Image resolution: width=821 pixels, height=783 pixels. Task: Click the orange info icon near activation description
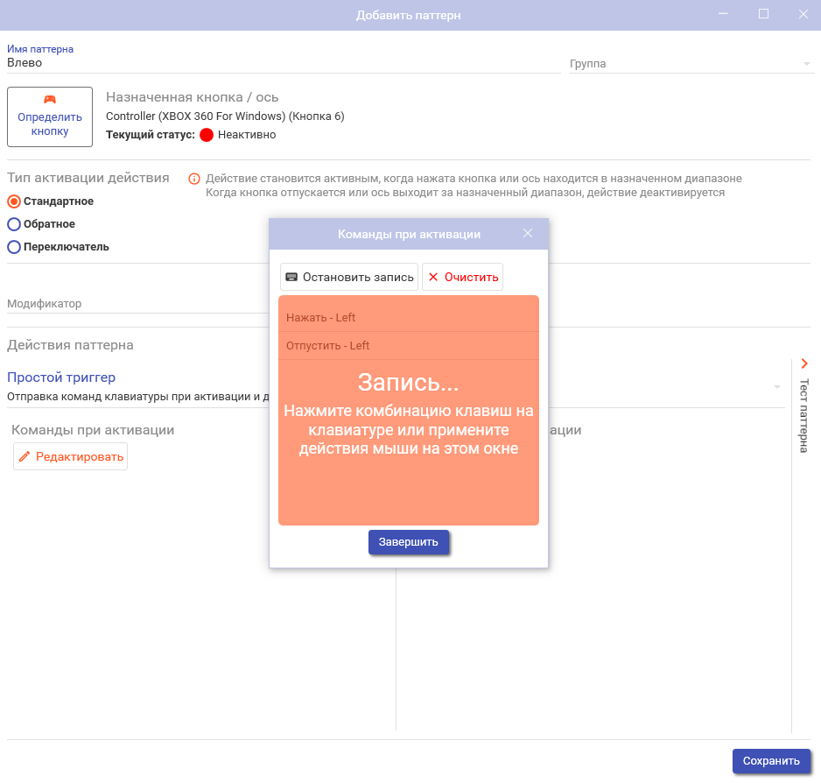[194, 179]
